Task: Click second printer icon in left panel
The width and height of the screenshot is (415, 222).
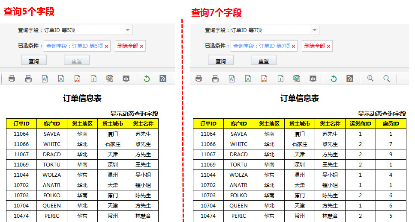Action: click(28, 79)
